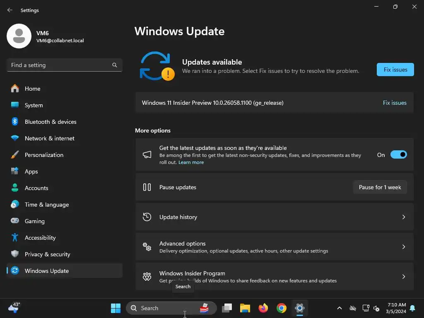
Task: Click the muted volume icon in tray
Action: click(x=376, y=308)
